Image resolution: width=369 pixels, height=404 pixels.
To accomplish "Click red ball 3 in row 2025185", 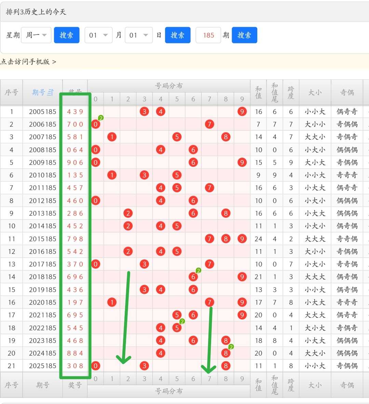I will coord(144,365).
